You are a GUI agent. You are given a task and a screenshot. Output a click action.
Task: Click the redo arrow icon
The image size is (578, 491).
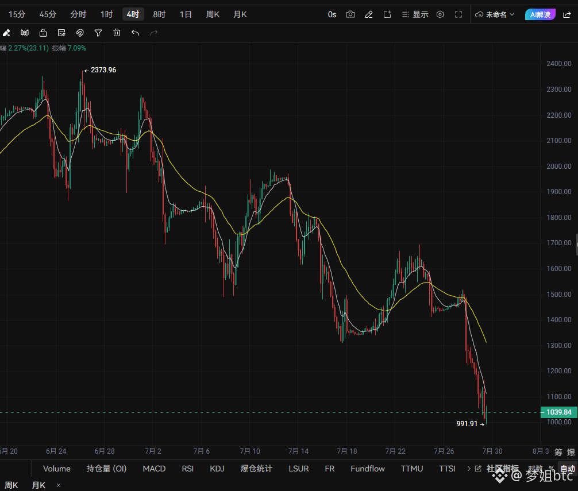(154, 33)
